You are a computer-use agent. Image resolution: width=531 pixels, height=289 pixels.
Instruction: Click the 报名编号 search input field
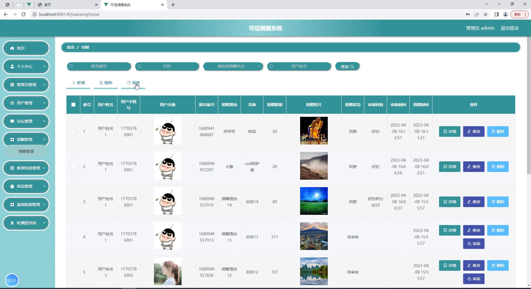pyautogui.click(x=99, y=66)
